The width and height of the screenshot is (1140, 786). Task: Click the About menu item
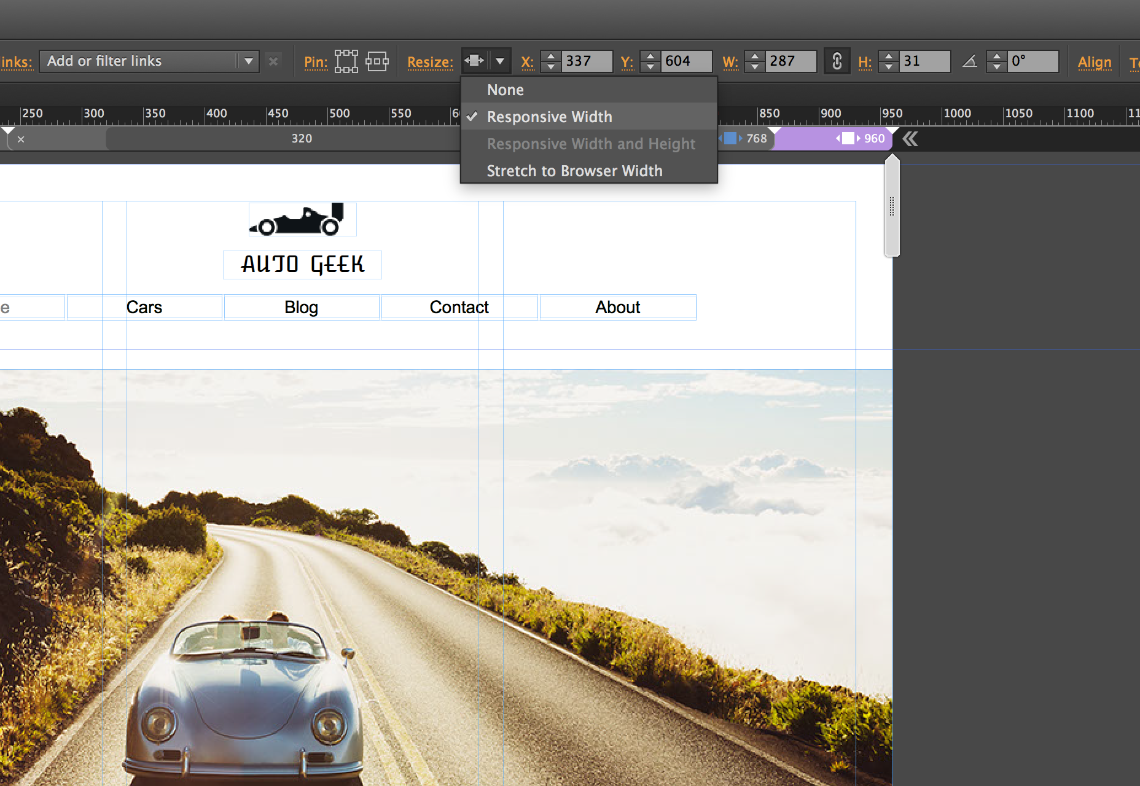(x=618, y=307)
